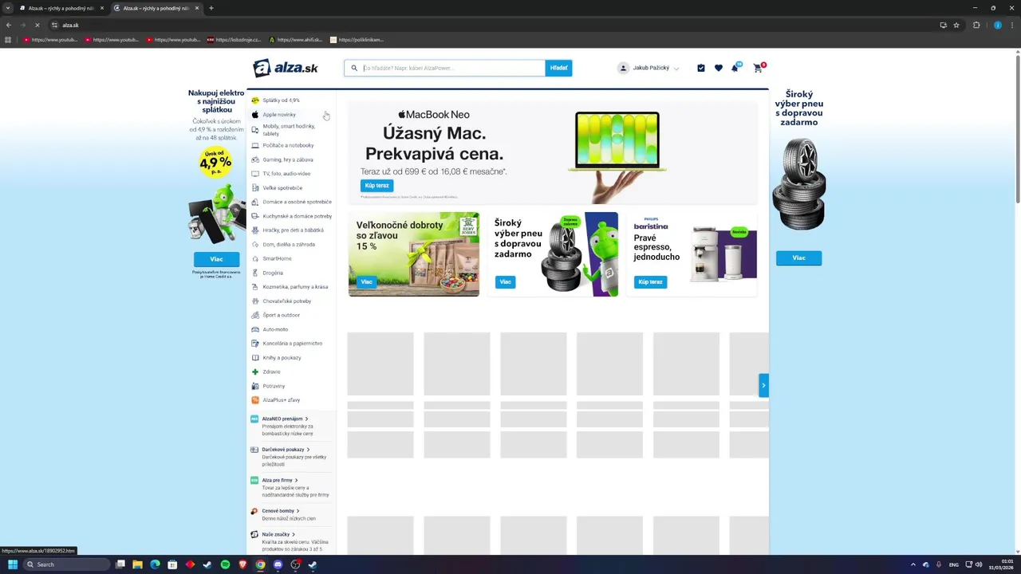Click the user avatar icon
Screen dimensions: 1021x574
click(623, 68)
